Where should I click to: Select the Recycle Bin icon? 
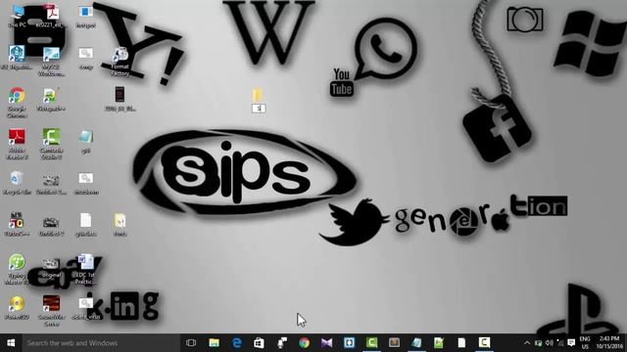17,183
